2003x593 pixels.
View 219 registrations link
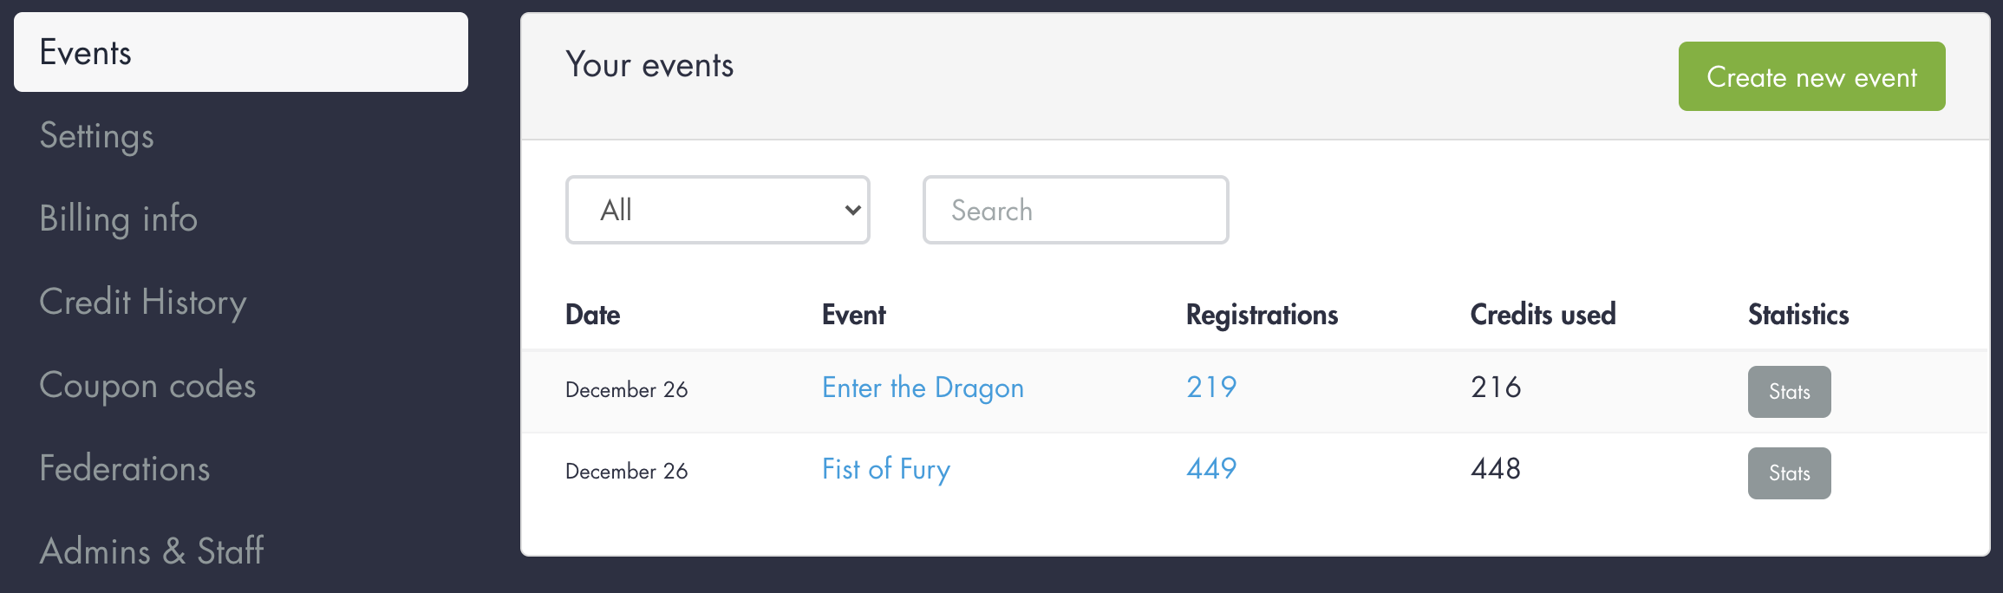point(1211,387)
